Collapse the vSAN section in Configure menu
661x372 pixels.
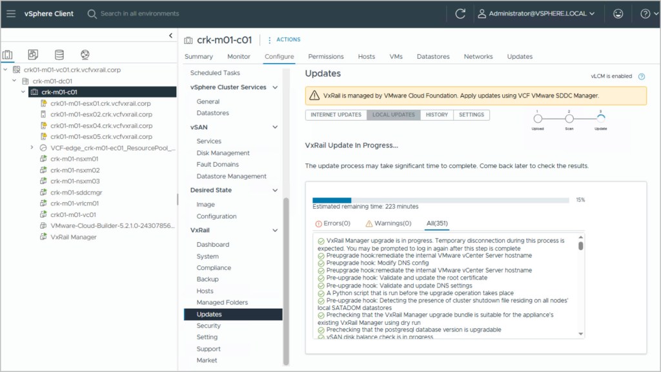pos(276,127)
